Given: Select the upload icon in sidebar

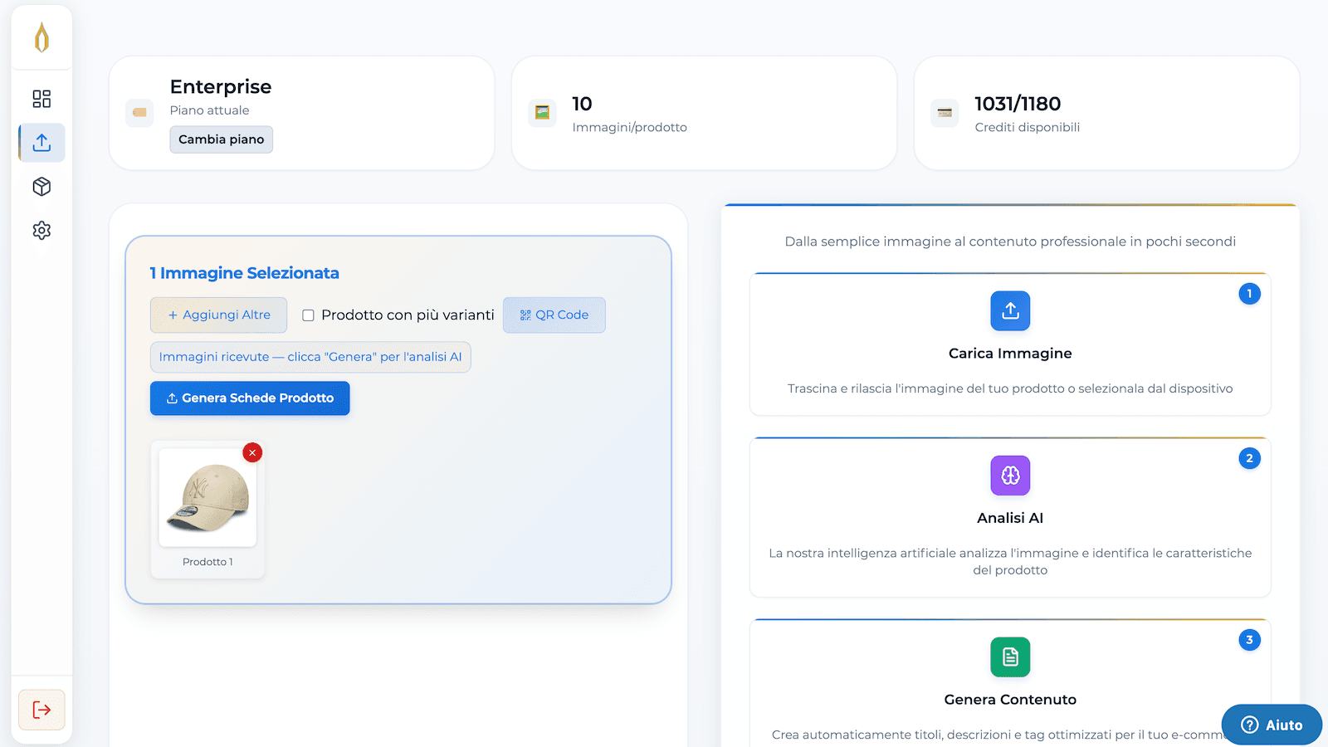Looking at the screenshot, I should (41, 143).
